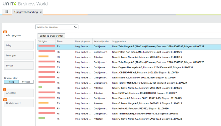The width and height of the screenshot is (221, 126).
Task: Click the UNIT4 Business World logo
Action: tap(25, 4)
